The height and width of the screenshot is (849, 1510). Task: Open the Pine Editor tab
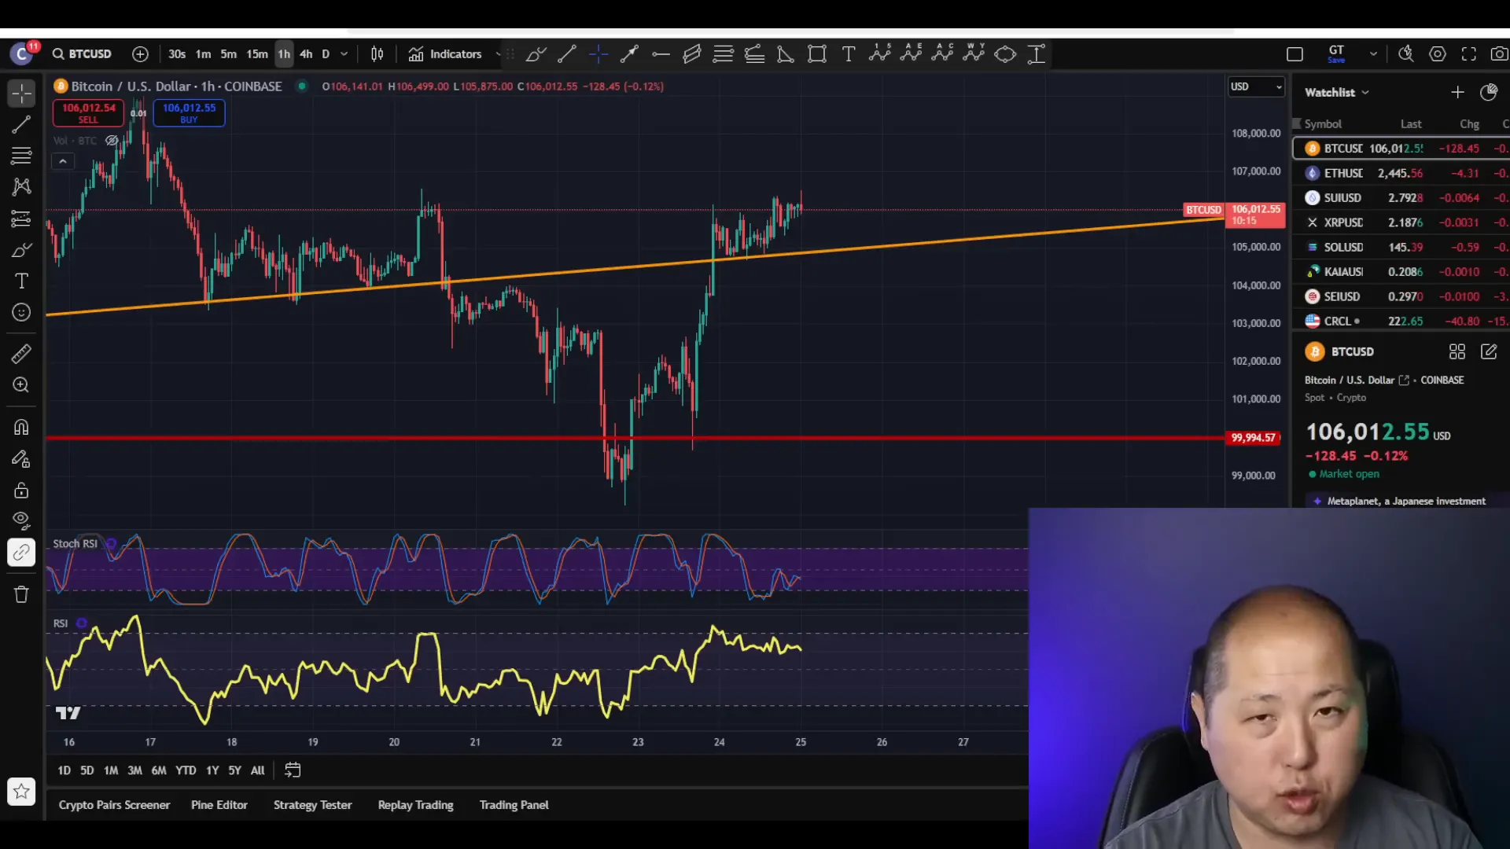coord(219,805)
